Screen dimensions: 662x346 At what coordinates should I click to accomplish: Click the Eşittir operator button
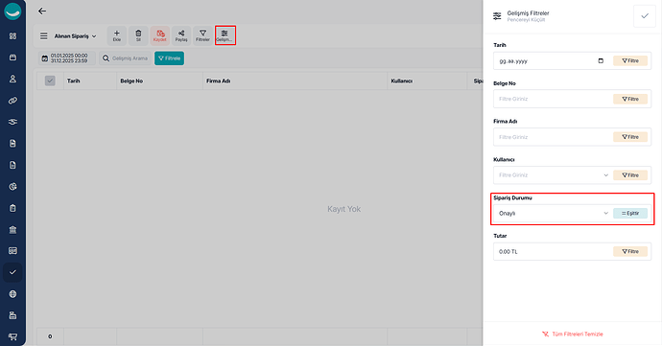pyautogui.click(x=630, y=213)
